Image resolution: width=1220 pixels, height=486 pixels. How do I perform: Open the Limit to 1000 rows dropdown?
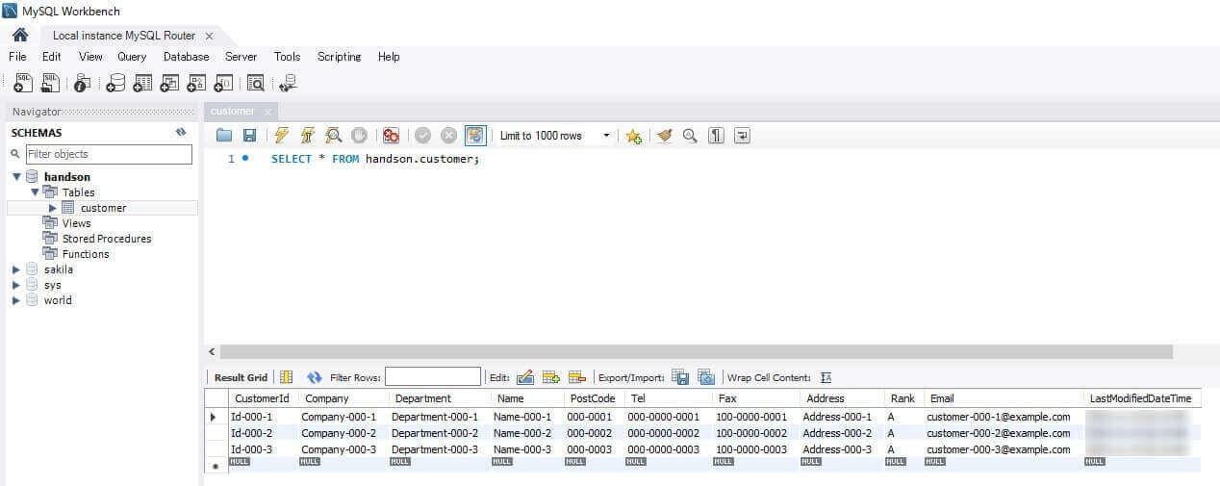tap(606, 136)
